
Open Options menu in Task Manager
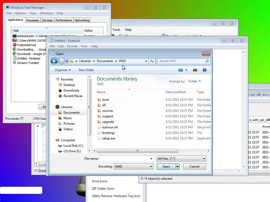[x=21, y=13]
